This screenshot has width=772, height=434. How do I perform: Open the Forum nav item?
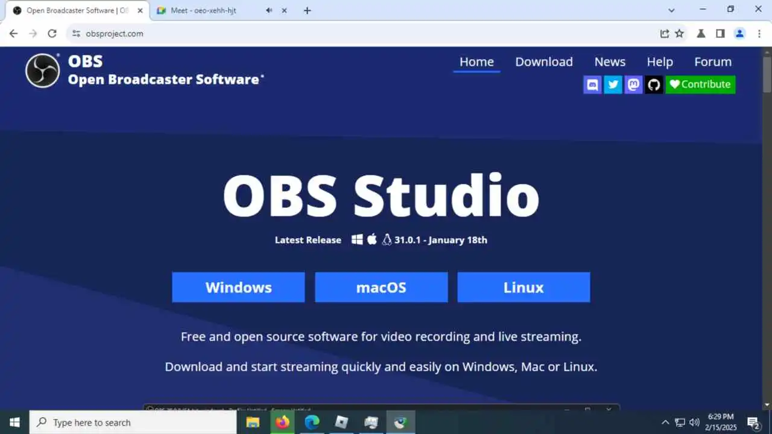pos(713,61)
